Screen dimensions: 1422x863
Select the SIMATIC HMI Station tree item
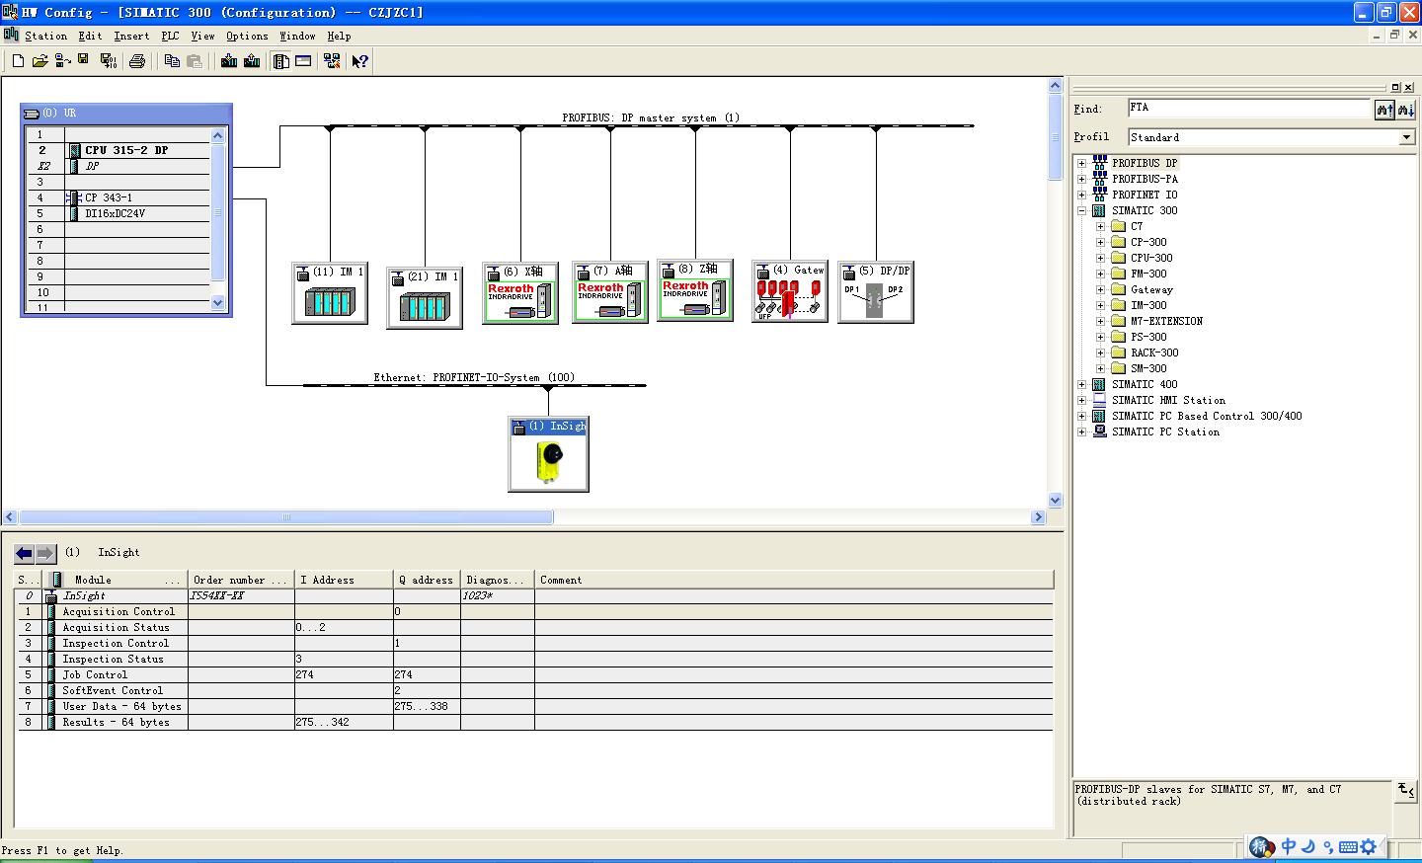click(x=1168, y=400)
